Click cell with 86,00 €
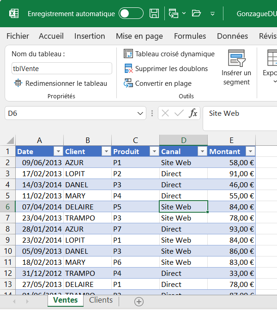This screenshot has width=277, height=310. tap(231, 251)
